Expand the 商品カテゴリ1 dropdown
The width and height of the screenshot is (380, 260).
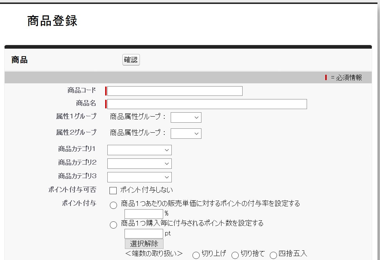139,150
